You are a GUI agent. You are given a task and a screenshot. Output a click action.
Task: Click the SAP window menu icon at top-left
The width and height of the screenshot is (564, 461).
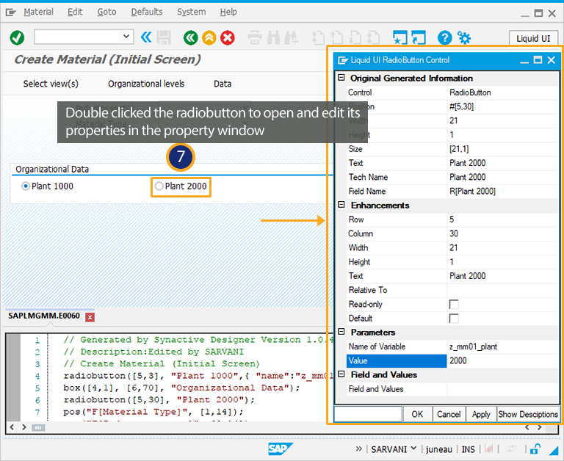pos(11,12)
